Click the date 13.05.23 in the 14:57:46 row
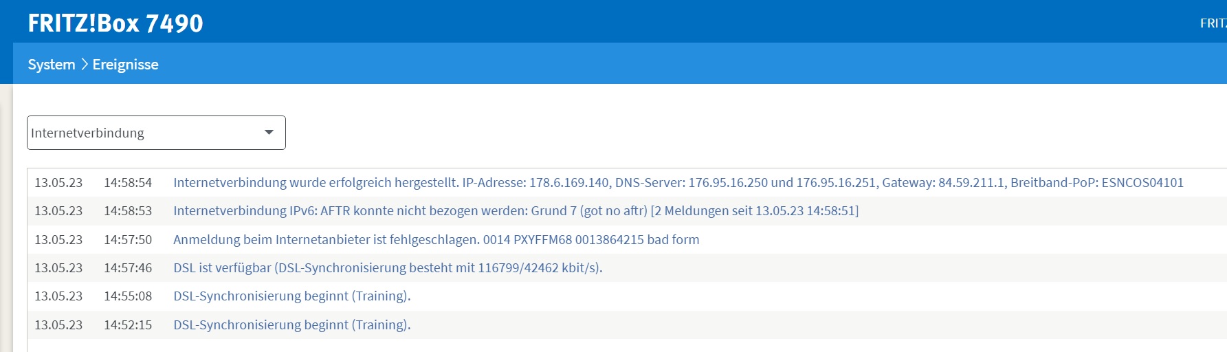1227x352 pixels. pos(58,268)
